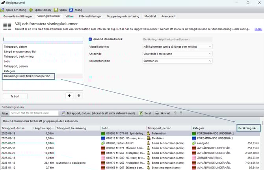Move selected column down with the down arrow
The height and width of the screenshot is (170, 264).
pos(78,96)
